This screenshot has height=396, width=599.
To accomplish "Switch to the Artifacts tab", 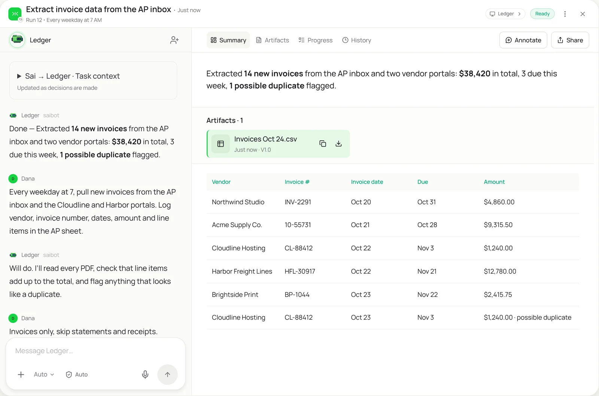I will point(273,40).
